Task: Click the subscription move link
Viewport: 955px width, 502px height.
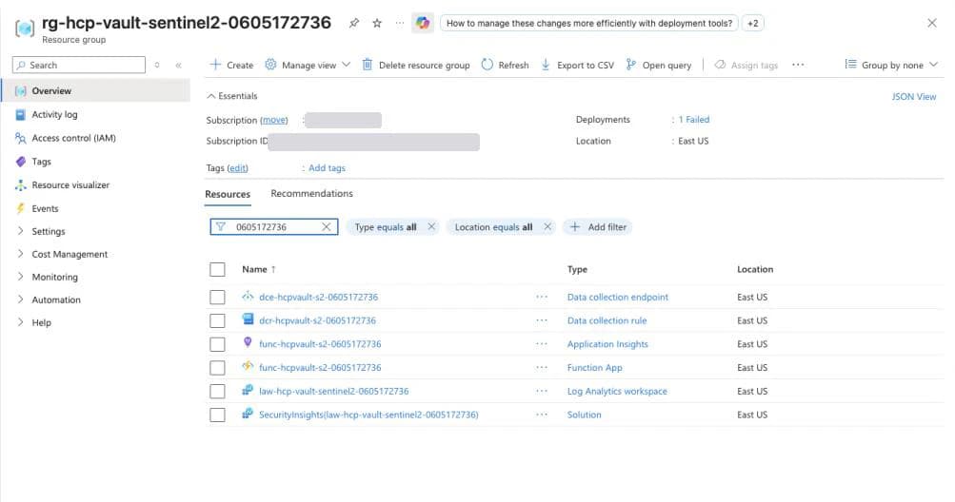Action: (274, 121)
